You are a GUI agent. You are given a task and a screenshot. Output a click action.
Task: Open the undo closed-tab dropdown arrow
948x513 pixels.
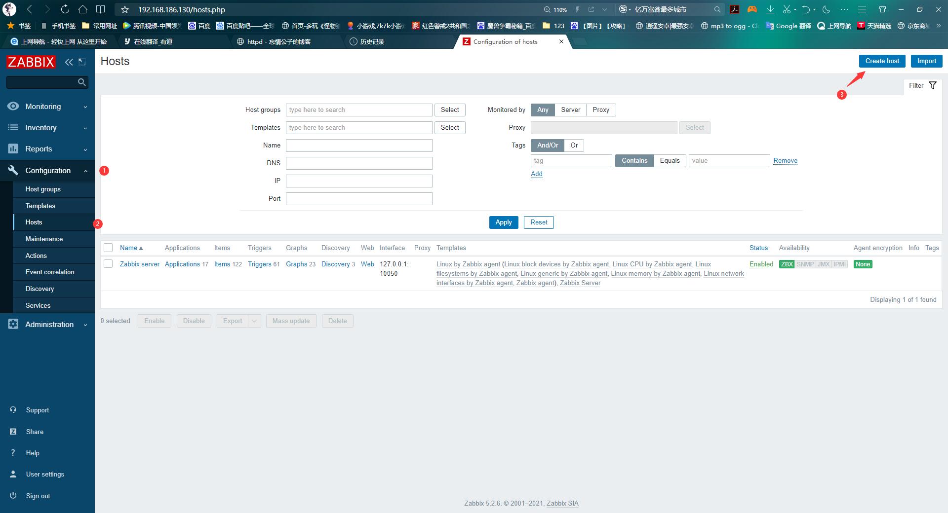point(814,9)
